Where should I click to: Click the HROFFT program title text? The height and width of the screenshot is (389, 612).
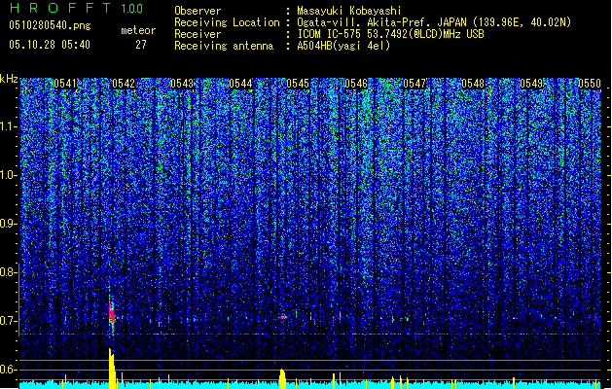(61, 8)
